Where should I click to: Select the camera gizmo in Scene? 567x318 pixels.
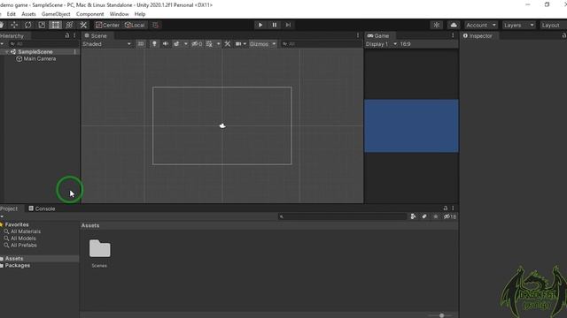(222, 125)
